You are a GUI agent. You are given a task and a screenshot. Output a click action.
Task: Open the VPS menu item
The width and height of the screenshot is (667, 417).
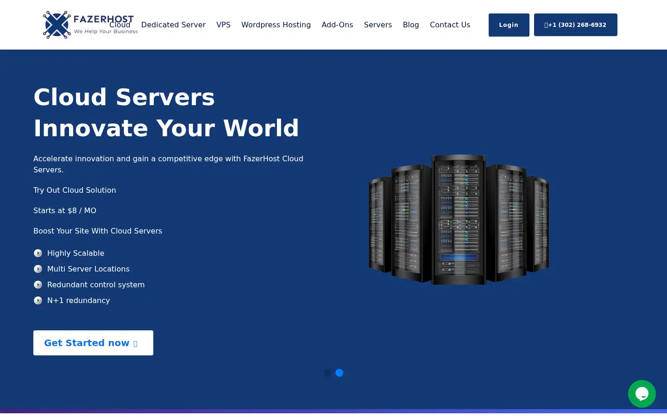[223, 25]
